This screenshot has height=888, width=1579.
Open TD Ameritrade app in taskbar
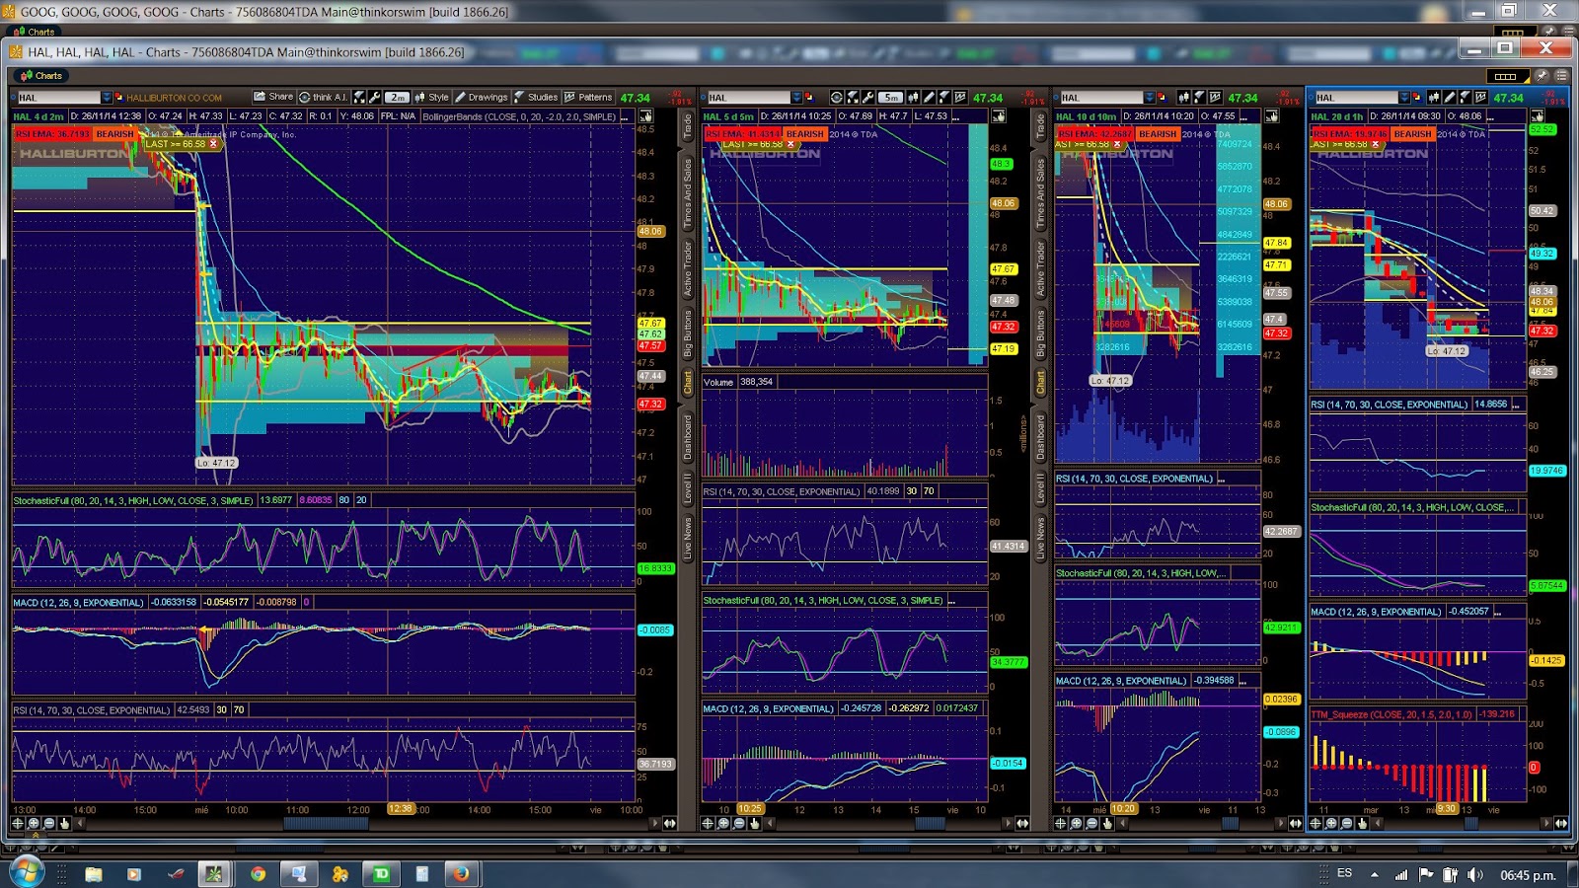[380, 873]
